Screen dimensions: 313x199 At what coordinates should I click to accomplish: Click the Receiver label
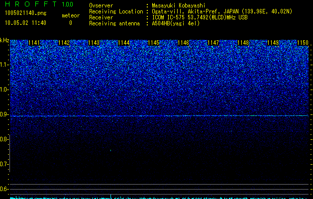pos(101,17)
